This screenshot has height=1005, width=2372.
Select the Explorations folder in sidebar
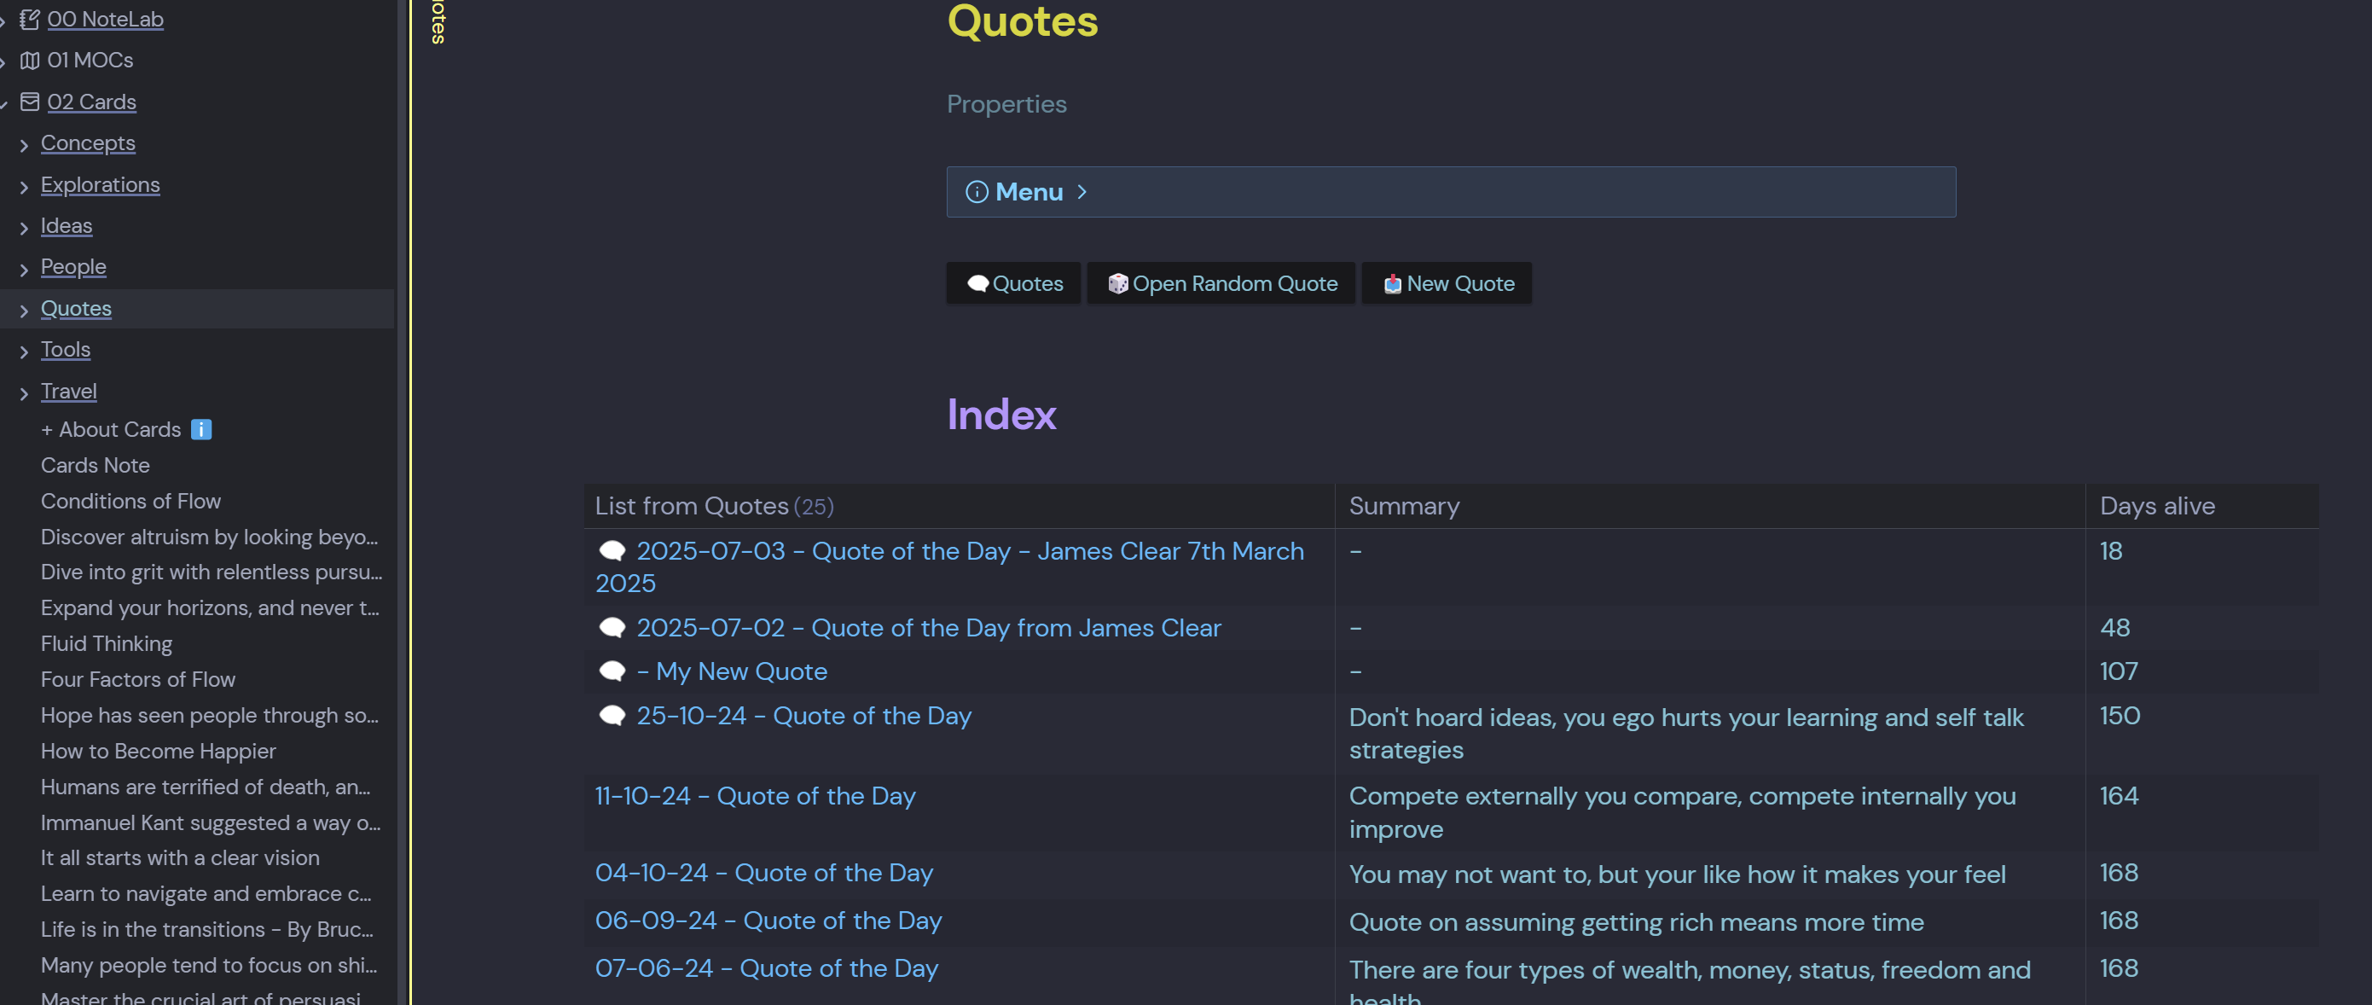point(100,185)
